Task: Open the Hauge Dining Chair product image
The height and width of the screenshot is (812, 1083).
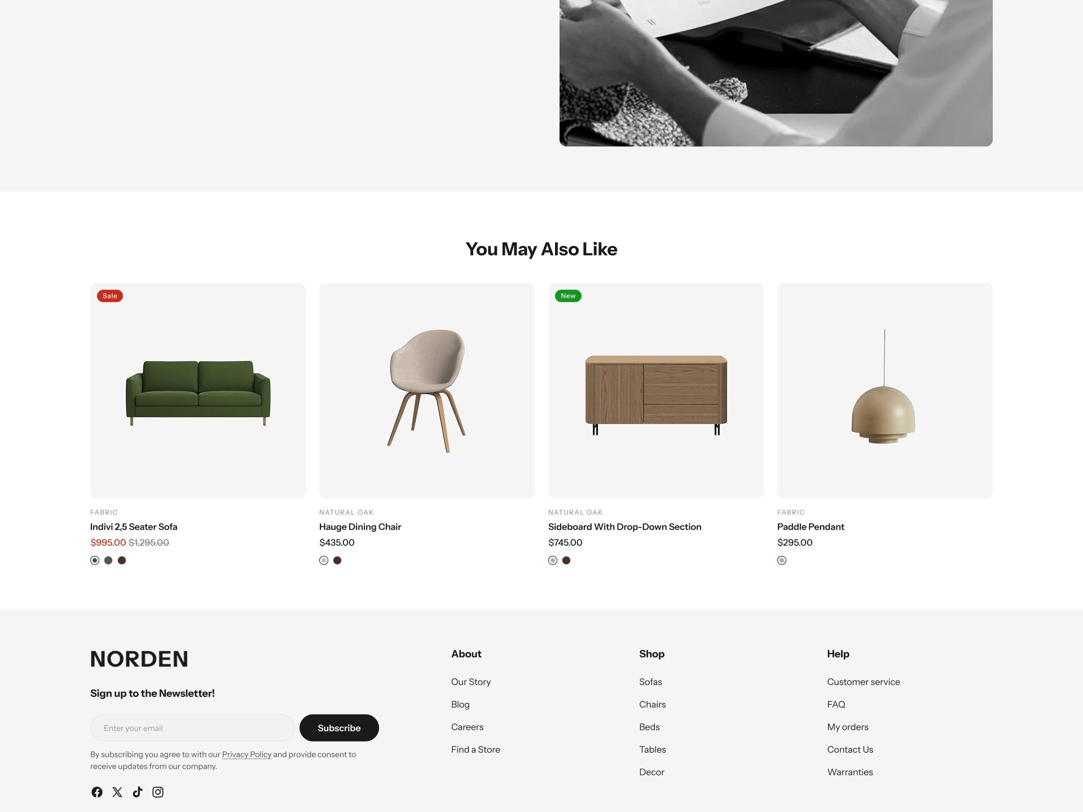Action: pyautogui.click(x=427, y=391)
